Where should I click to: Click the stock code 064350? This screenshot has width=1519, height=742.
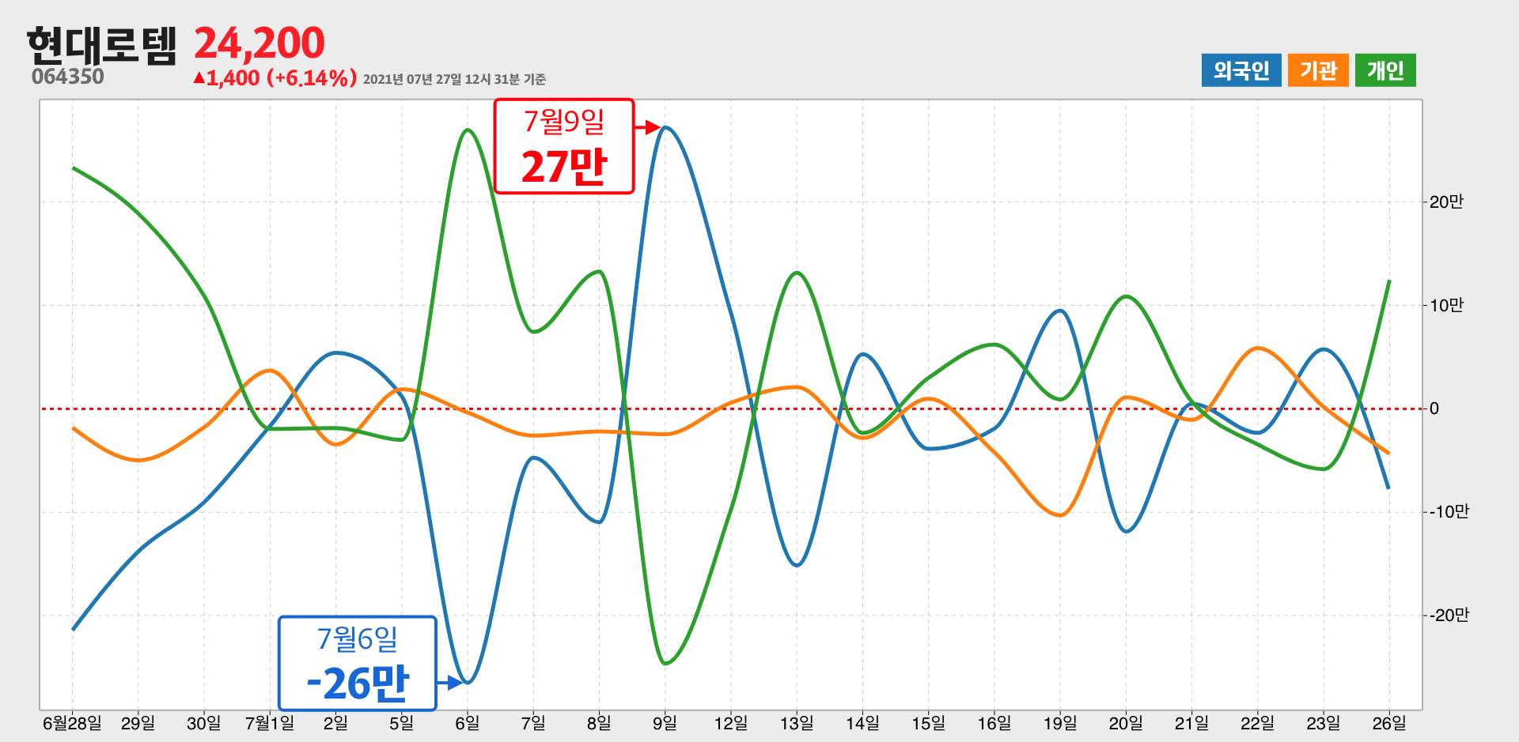point(68,77)
